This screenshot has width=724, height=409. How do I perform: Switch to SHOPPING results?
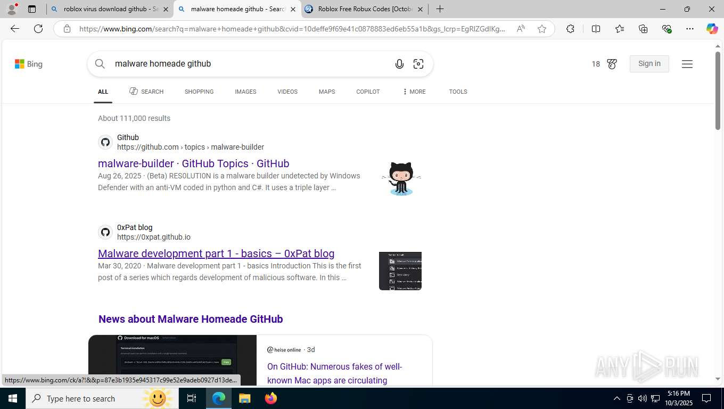[199, 92]
